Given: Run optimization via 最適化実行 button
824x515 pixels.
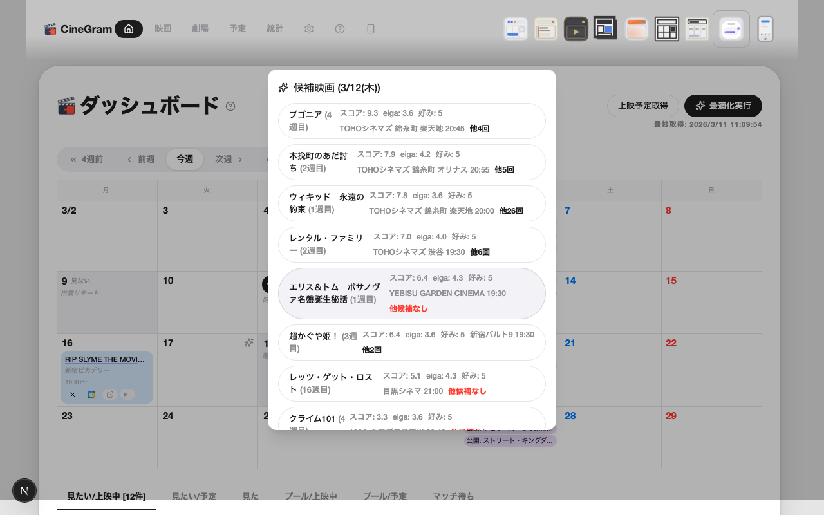Looking at the screenshot, I should click(722, 106).
